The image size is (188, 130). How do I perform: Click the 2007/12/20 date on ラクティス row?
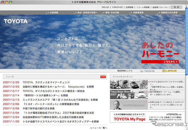point(11,82)
